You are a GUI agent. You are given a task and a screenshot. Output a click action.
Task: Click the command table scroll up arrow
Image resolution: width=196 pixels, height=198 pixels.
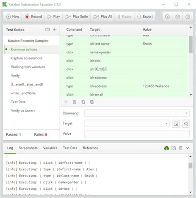(191, 27)
